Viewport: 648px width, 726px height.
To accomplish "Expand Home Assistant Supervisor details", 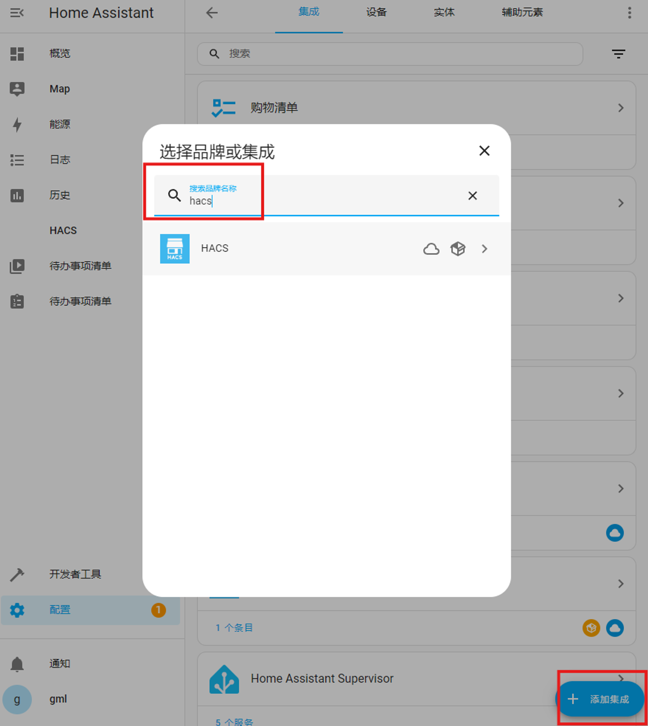I will [621, 678].
